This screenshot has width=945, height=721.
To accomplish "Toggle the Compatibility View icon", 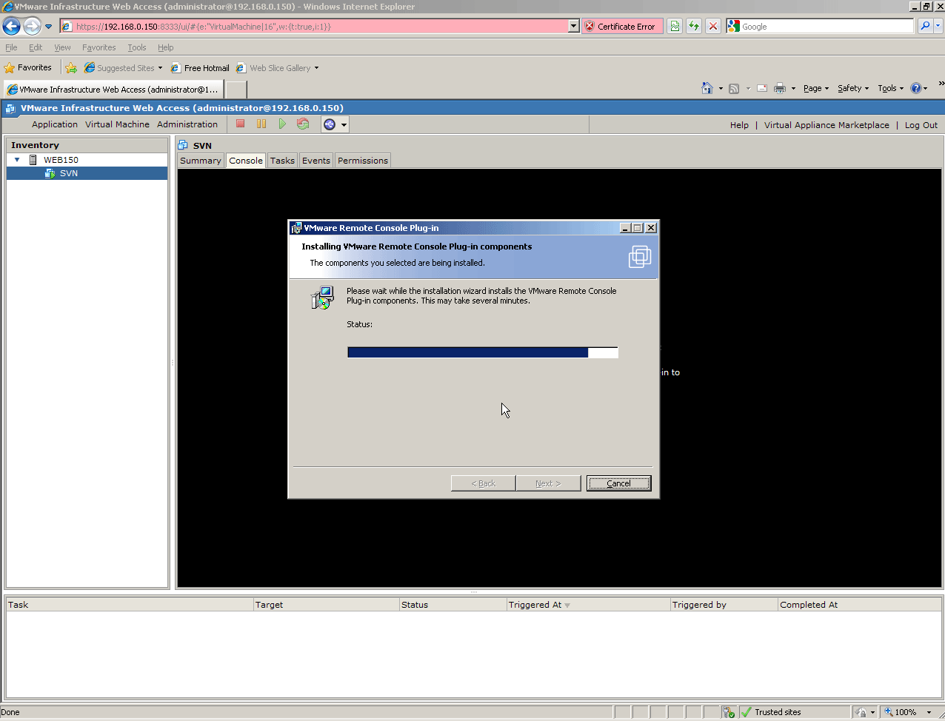I will [x=675, y=26].
